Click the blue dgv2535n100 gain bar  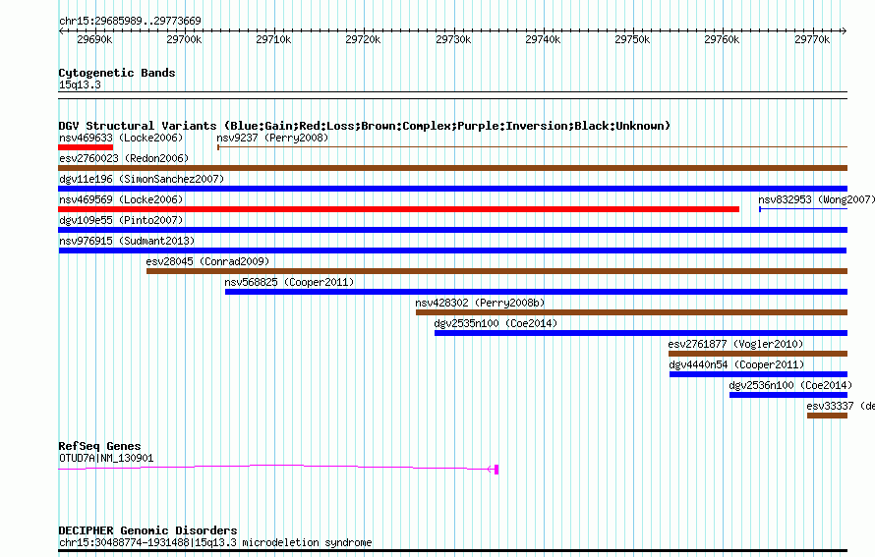click(x=641, y=333)
